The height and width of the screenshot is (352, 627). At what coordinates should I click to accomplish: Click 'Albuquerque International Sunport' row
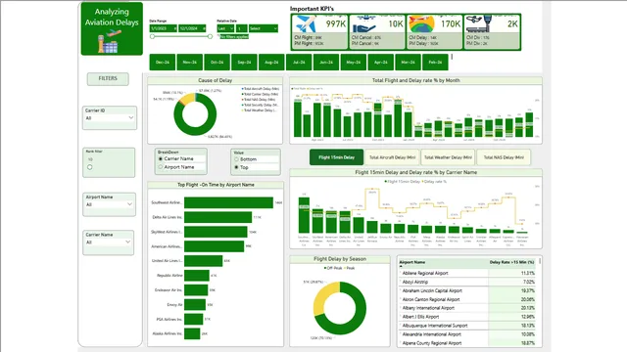pos(467,326)
